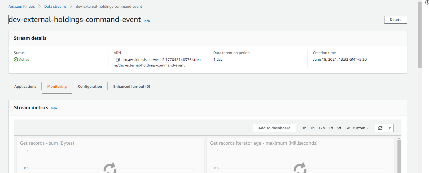Click the green Active status check icon
This screenshot has height=173, width=429.
coord(16,60)
